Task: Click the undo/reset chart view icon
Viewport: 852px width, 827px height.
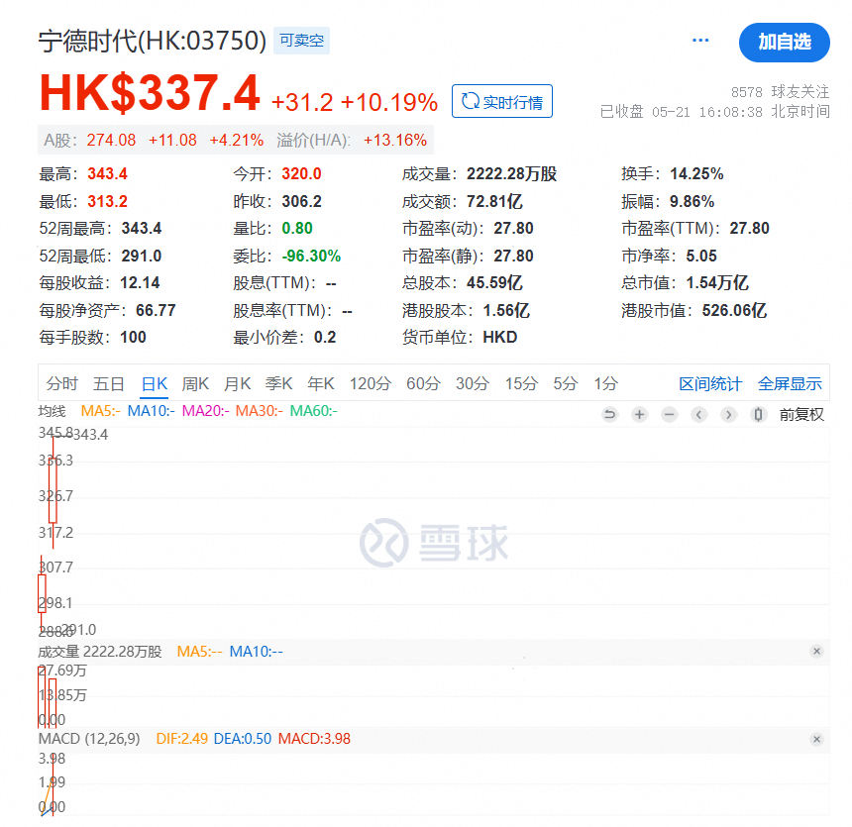Action: [609, 414]
